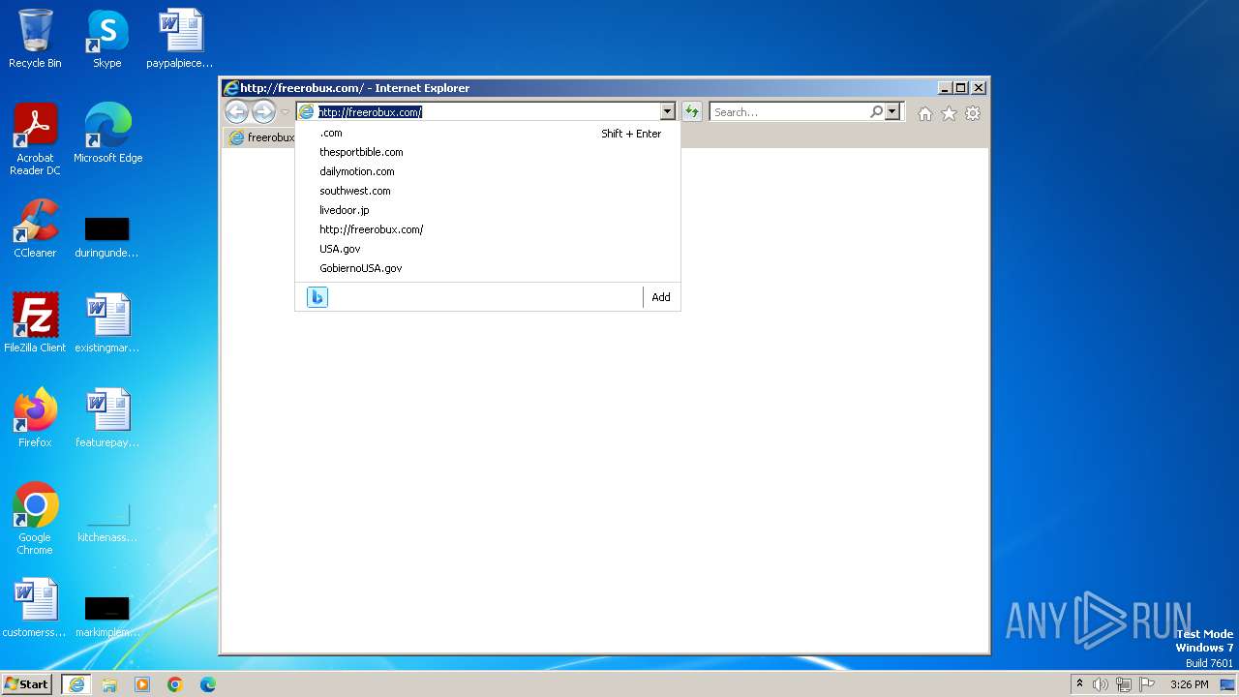Image resolution: width=1239 pixels, height=697 pixels.
Task: Click the address bar URL field
Action: 487,112
